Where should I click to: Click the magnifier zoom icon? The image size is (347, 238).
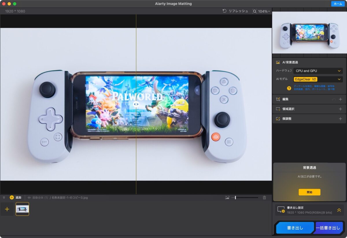pyautogui.click(x=254, y=11)
